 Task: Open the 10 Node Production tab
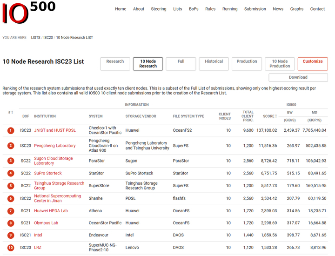(x=280, y=64)
